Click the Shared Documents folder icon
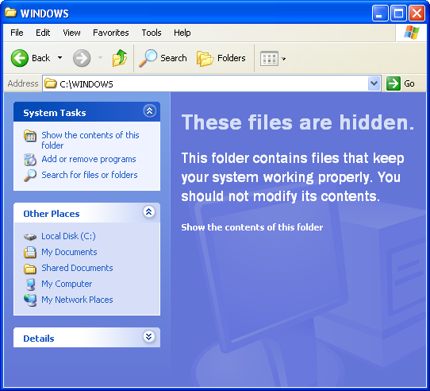 pos(30,269)
